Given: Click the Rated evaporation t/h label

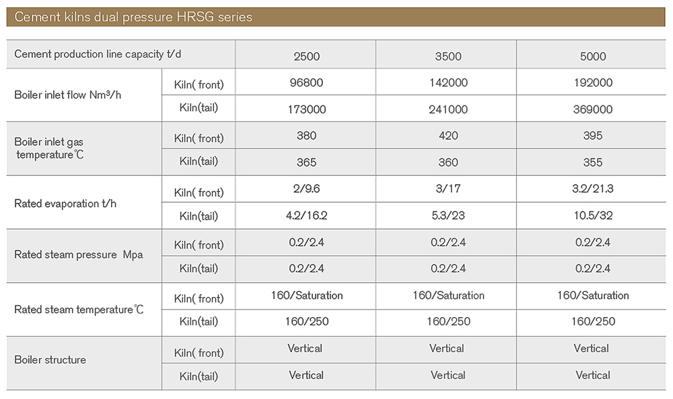Looking at the screenshot, I should (65, 204).
